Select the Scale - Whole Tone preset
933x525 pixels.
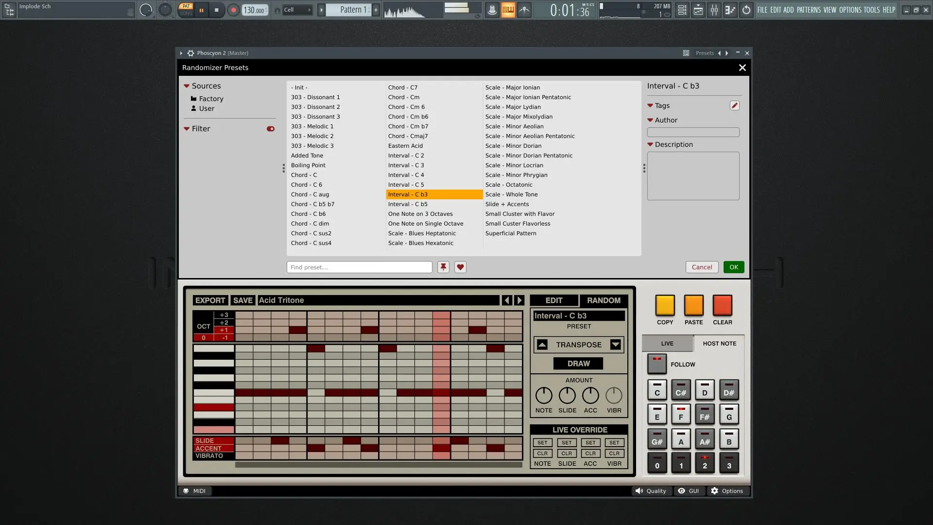pos(511,194)
